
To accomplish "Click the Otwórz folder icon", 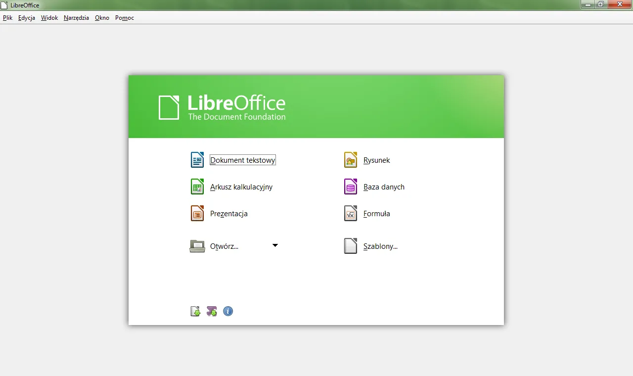I will coord(197,246).
